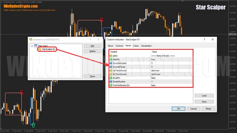Click the UpTrendSound value 'alert.wav'
This screenshot has height=133, width=237.
(x=155, y=71)
